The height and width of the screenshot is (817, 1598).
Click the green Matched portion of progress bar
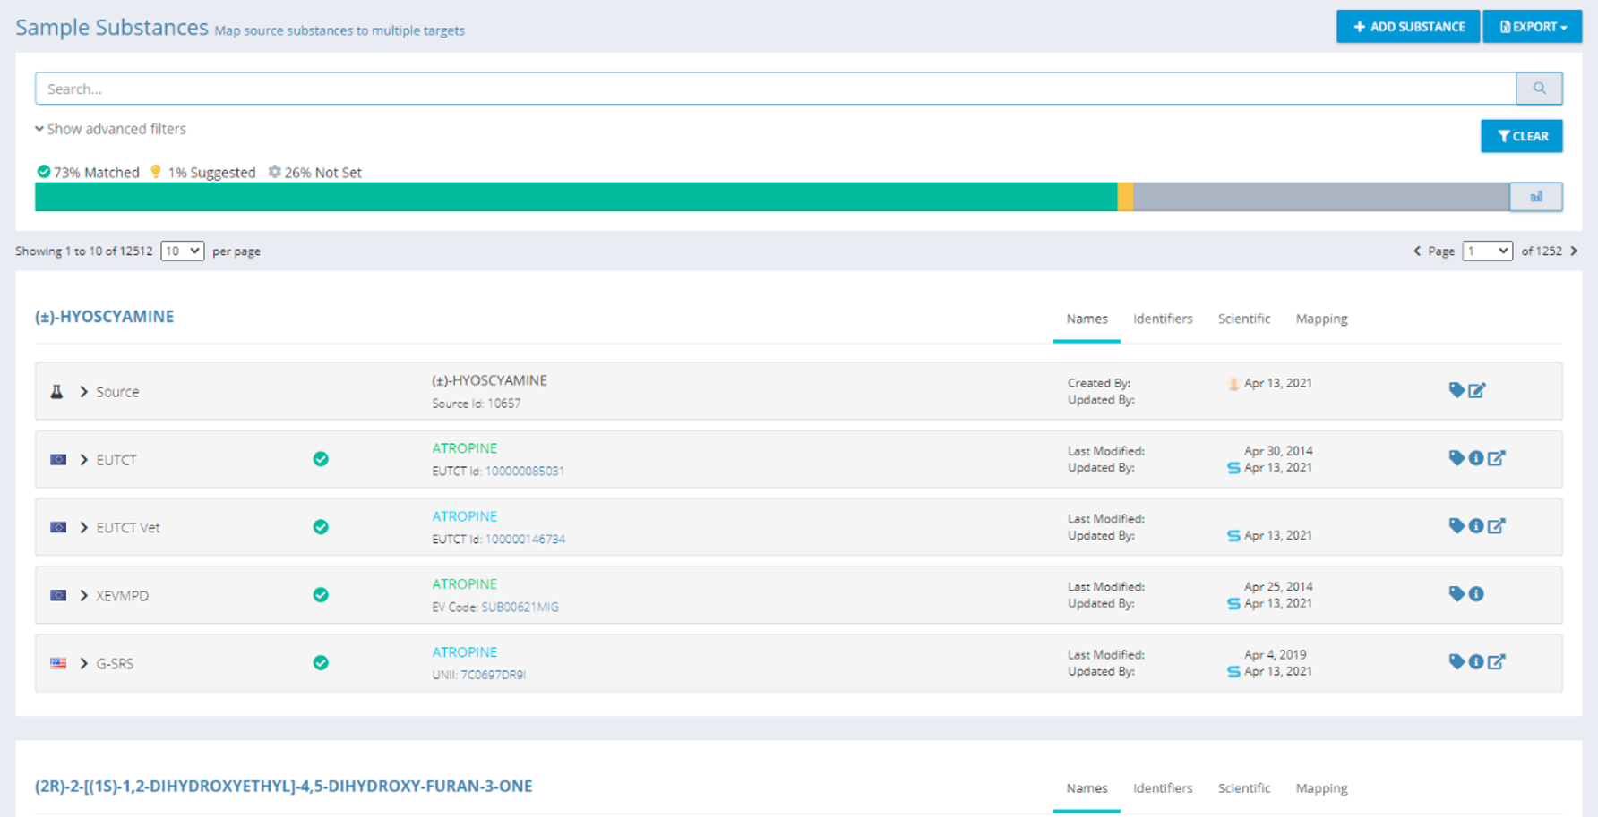(575, 197)
